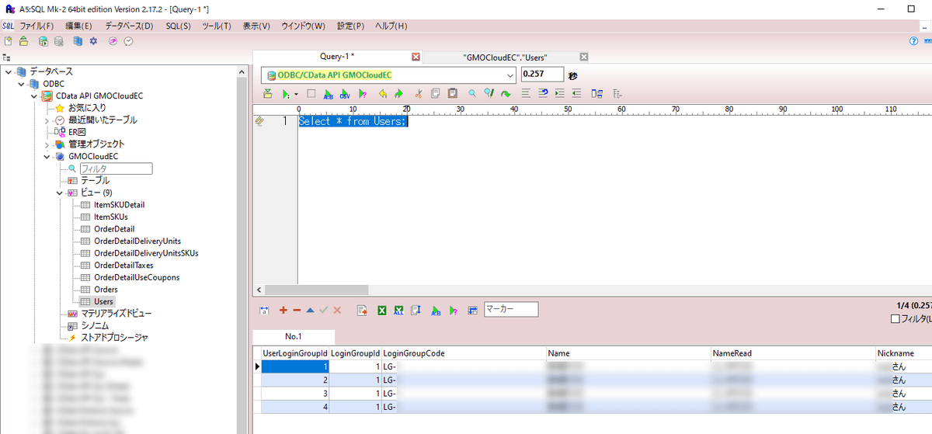Click the pink :P parameter icon
Screen dimensions: 932x434
click(x=113, y=40)
